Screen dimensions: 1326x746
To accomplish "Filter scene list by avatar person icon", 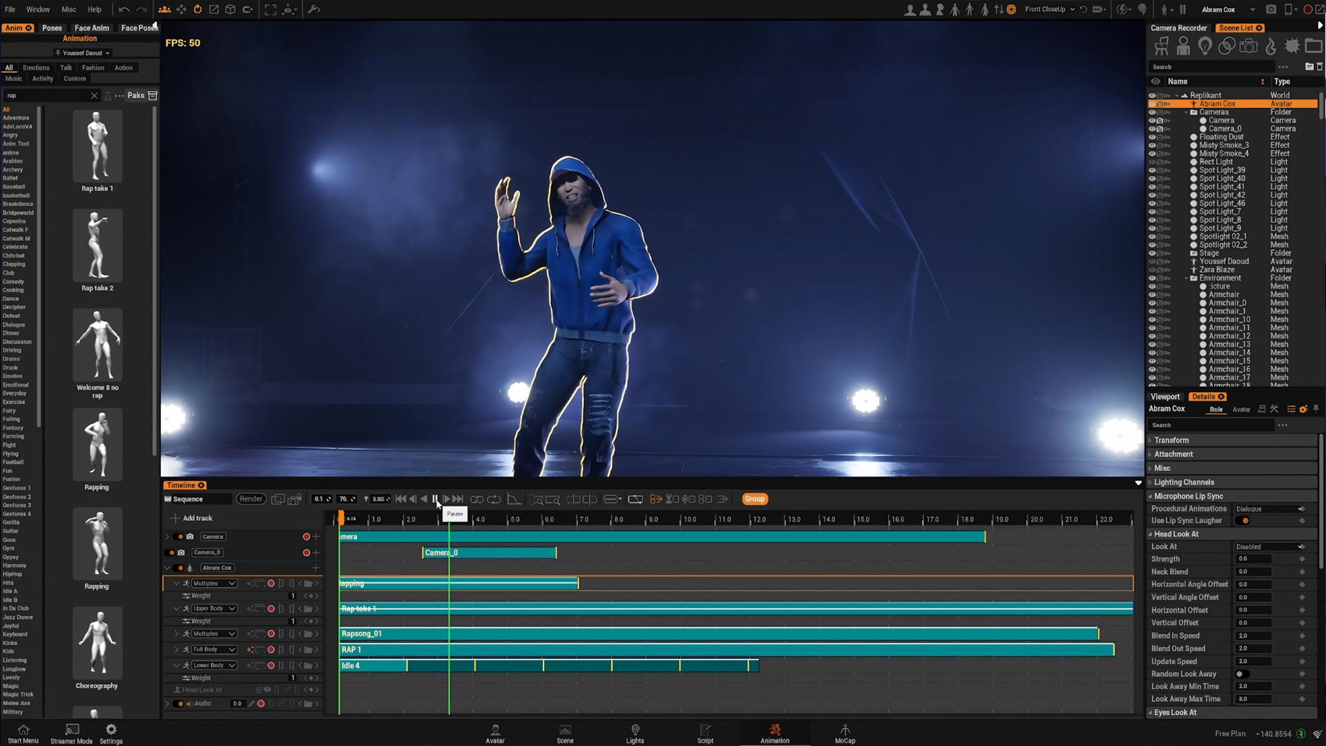I will pos(1183,46).
